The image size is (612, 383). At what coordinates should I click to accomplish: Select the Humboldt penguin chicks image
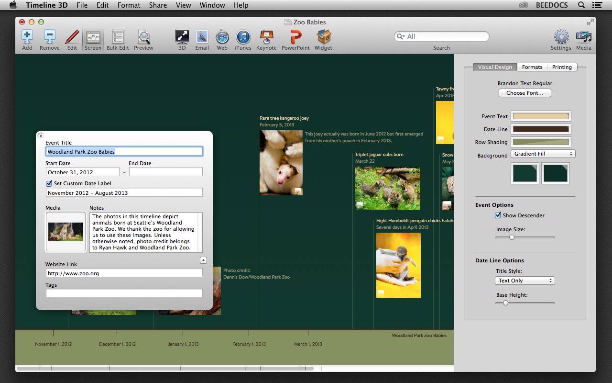click(x=398, y=265)
